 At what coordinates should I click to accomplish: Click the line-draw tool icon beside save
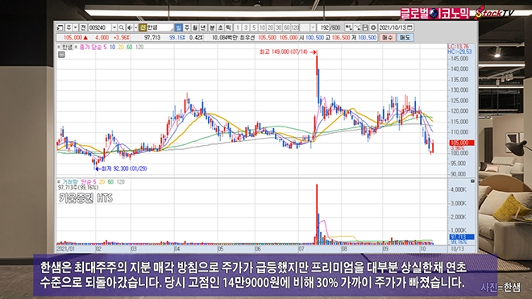[357, 27]
